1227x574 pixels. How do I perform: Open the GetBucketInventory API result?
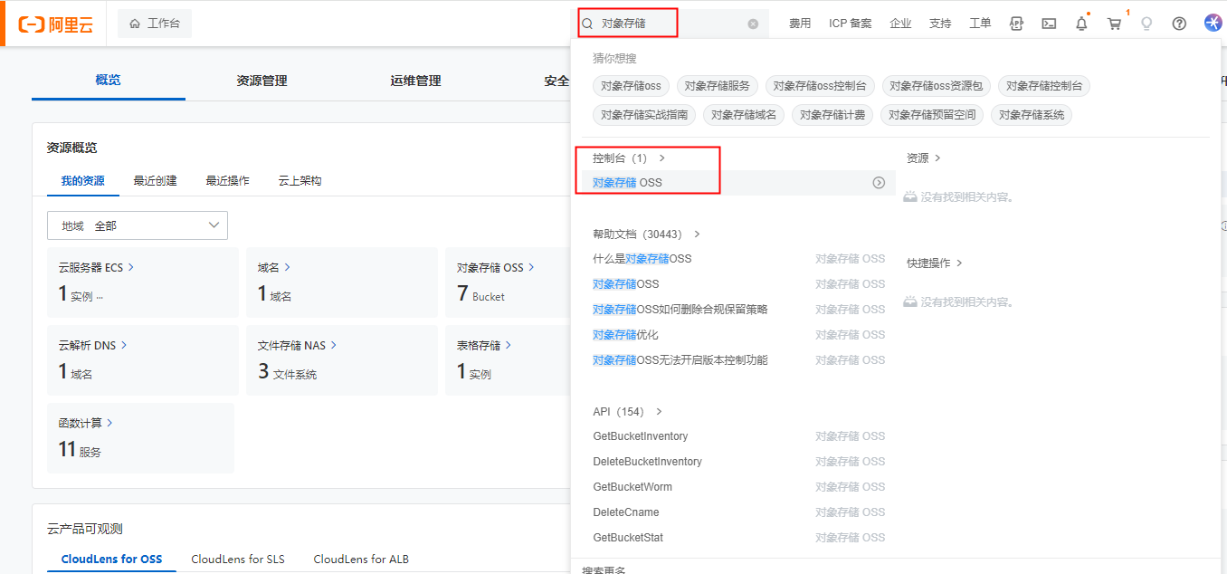[641, 436]
